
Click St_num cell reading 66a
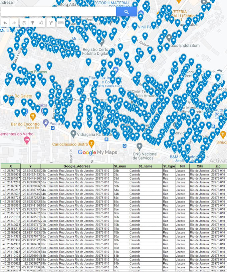(x=121, y=213)
